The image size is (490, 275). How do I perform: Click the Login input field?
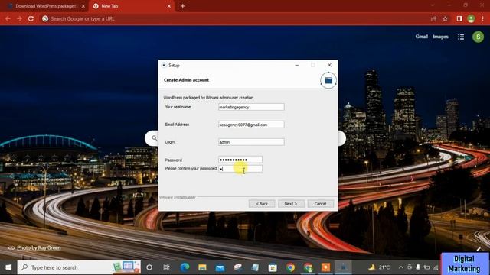(x=251, y=142)
